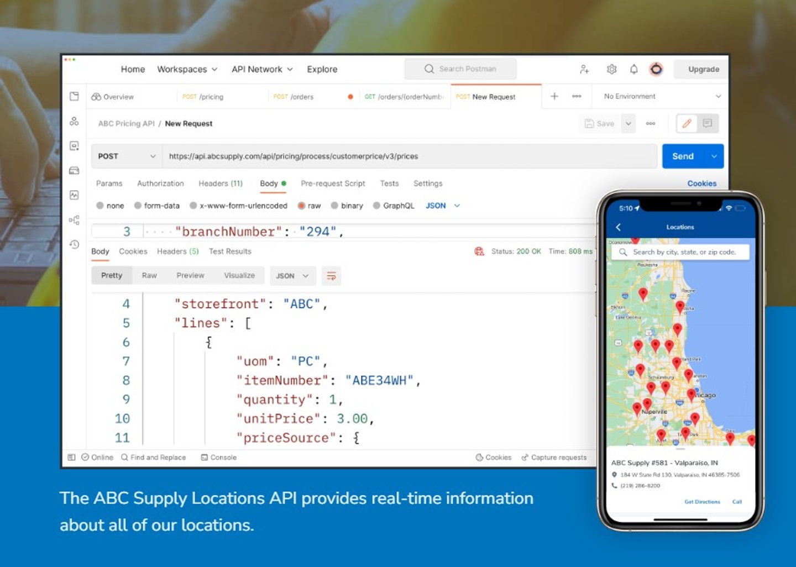Select the GraphQL body type
796x567 pixels.
(x=394, y=206)
